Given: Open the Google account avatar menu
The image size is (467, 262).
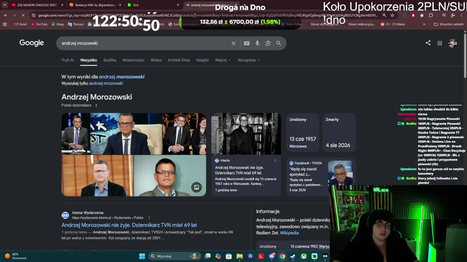Looking at the screenshot, I should (452, 43).
